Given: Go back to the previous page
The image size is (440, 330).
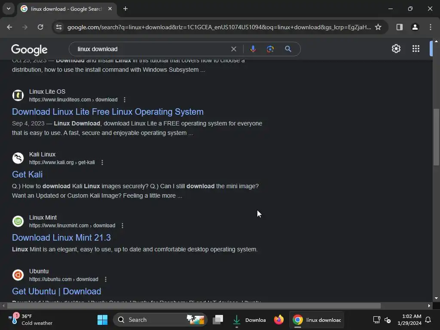Looking at the screenshot, I should tap(9, 27).
